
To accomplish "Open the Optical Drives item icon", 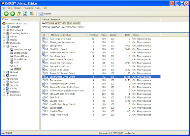I will (x=12, y=59).
